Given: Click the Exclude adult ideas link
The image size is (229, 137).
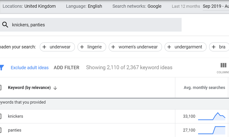Looking at the screenshot, I should (x=30, y=67).
